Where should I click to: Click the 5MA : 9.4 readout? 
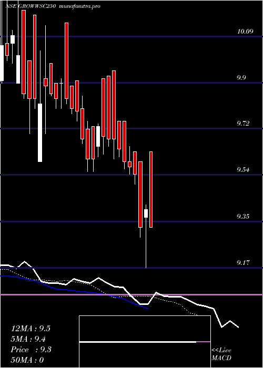28,339
